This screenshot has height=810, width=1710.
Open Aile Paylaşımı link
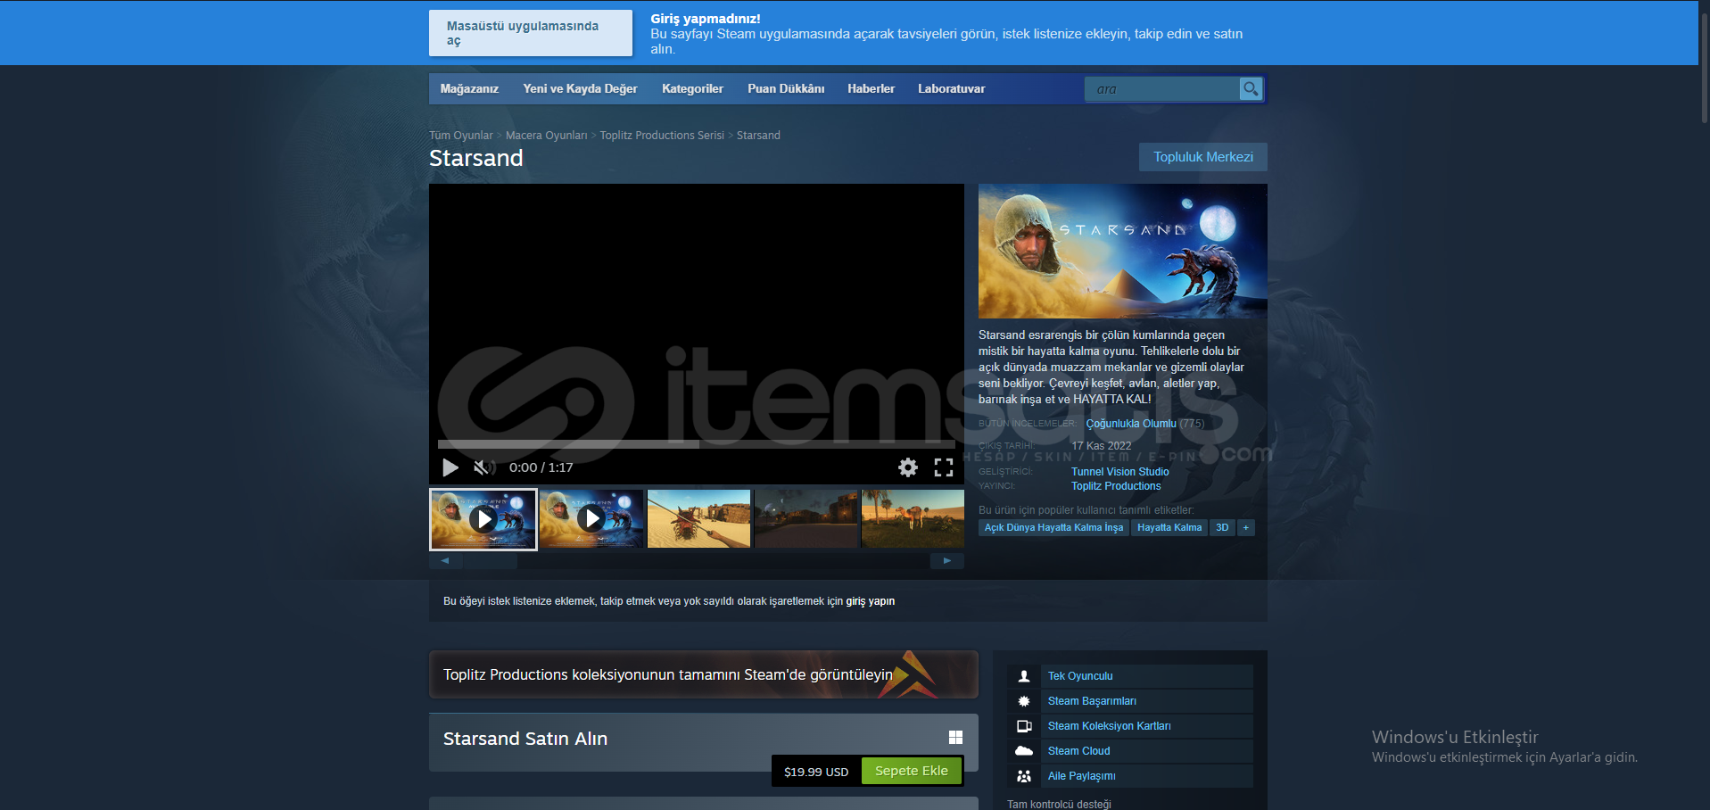pos(1082,776)
